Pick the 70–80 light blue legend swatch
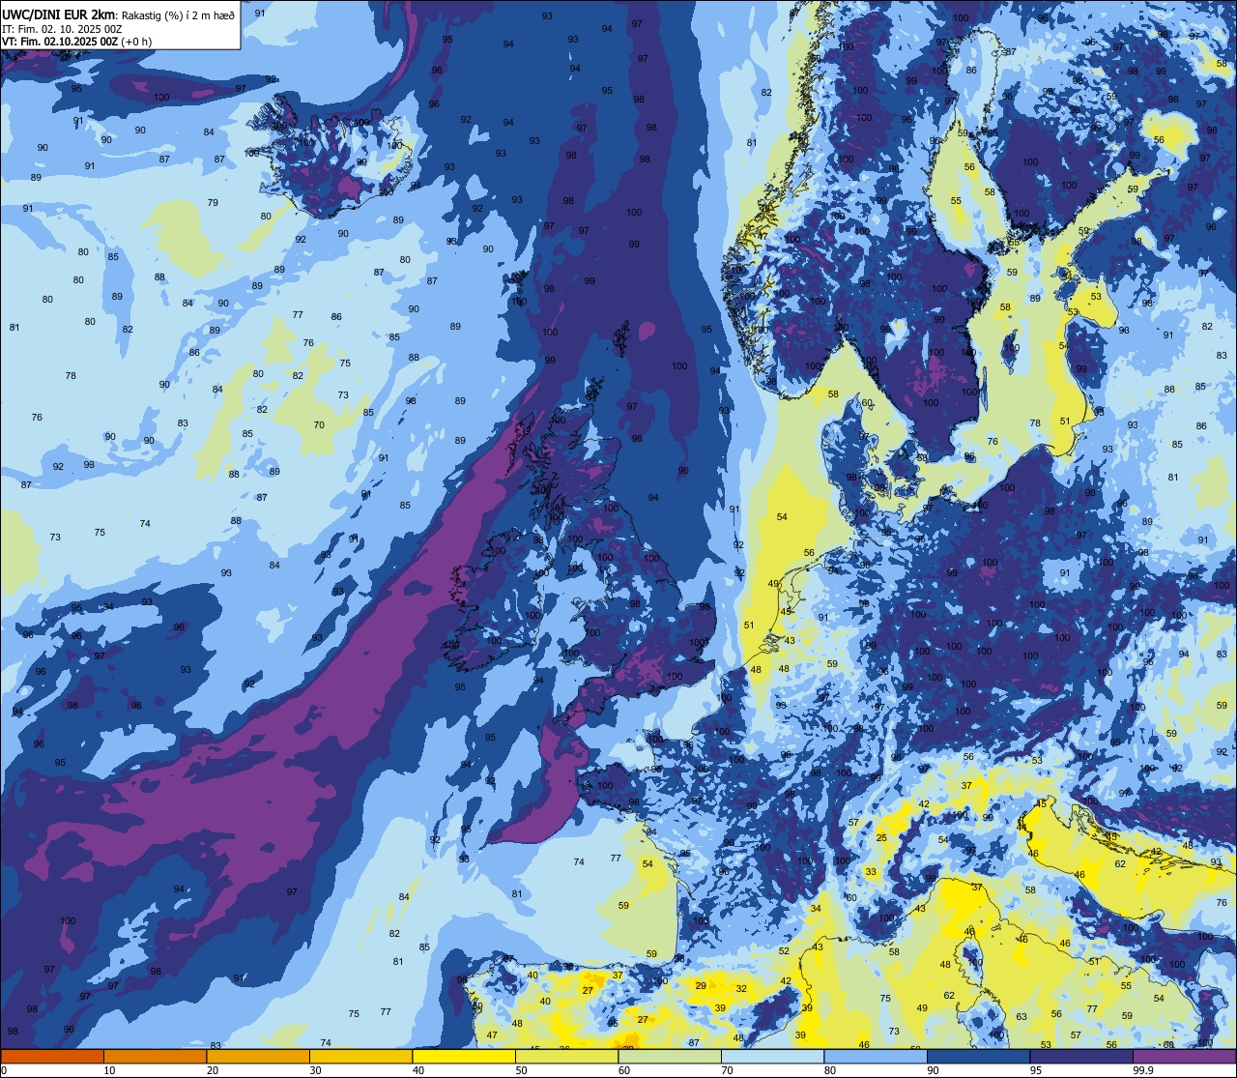The image size is (1237, 1078). click(x=772, y=1056)
